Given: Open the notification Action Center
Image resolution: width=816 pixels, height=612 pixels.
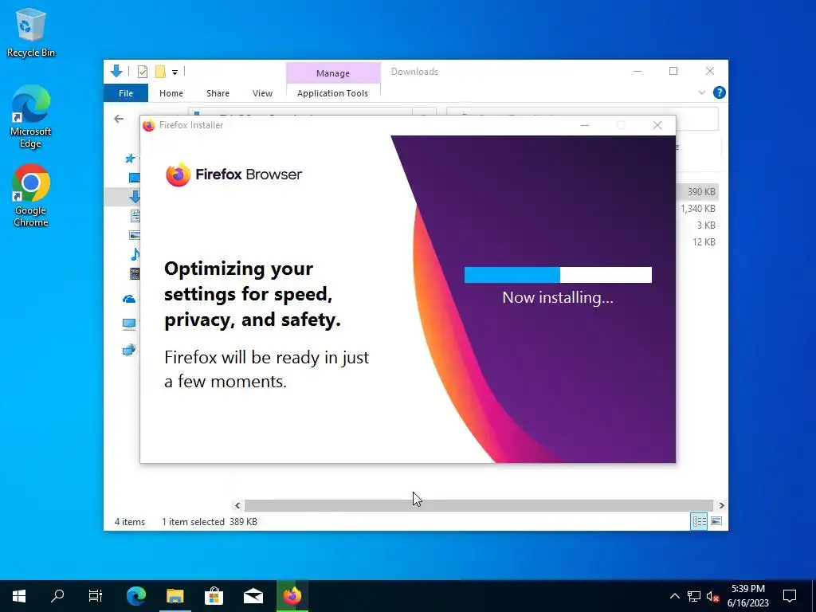Looking at the screenshot, I should pos(790,596).
